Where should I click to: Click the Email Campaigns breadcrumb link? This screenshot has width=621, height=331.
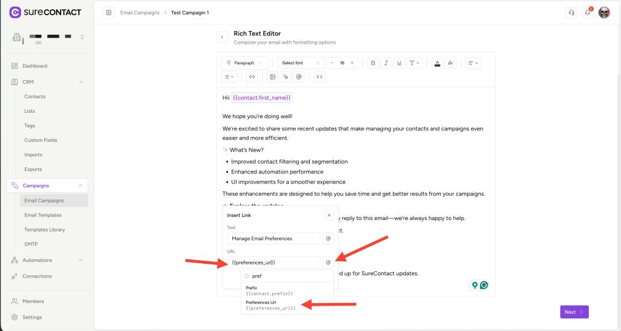139,13
